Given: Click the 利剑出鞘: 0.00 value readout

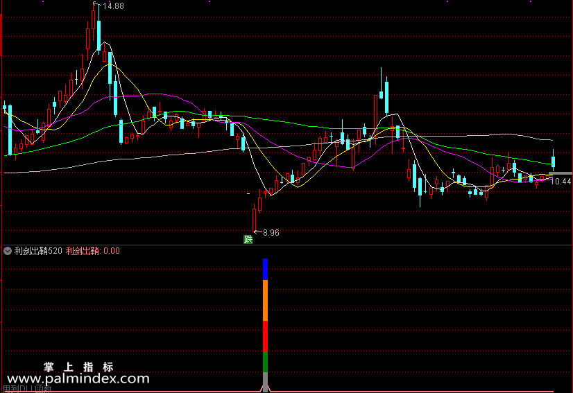Looking at the screenshot, I should pos(93,251).
